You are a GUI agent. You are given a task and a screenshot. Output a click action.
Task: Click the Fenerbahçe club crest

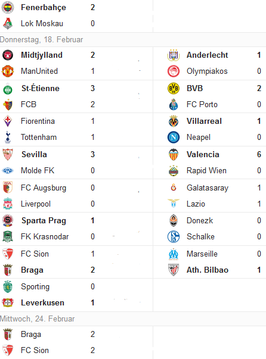[8, 7]
